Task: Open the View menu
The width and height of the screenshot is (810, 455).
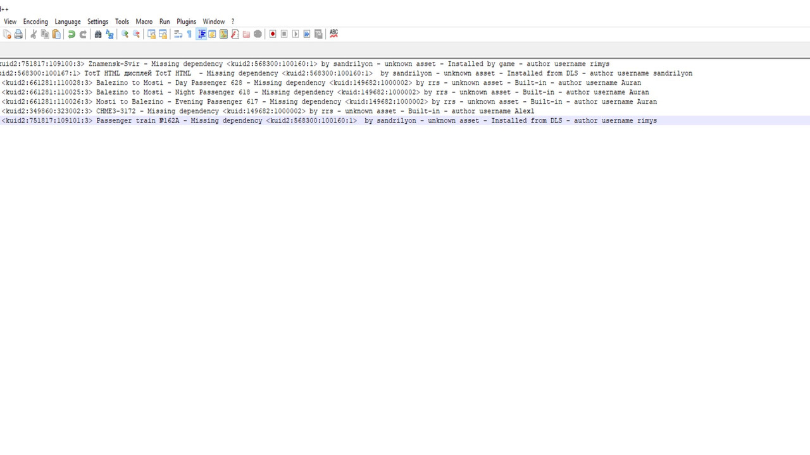Action: (10, 21)
